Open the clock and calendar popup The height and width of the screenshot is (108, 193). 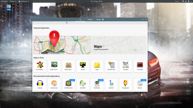(x=96, y=1)
